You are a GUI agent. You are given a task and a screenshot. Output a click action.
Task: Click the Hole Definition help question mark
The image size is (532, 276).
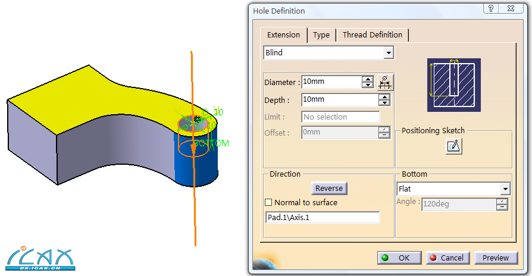coord(491,8)
